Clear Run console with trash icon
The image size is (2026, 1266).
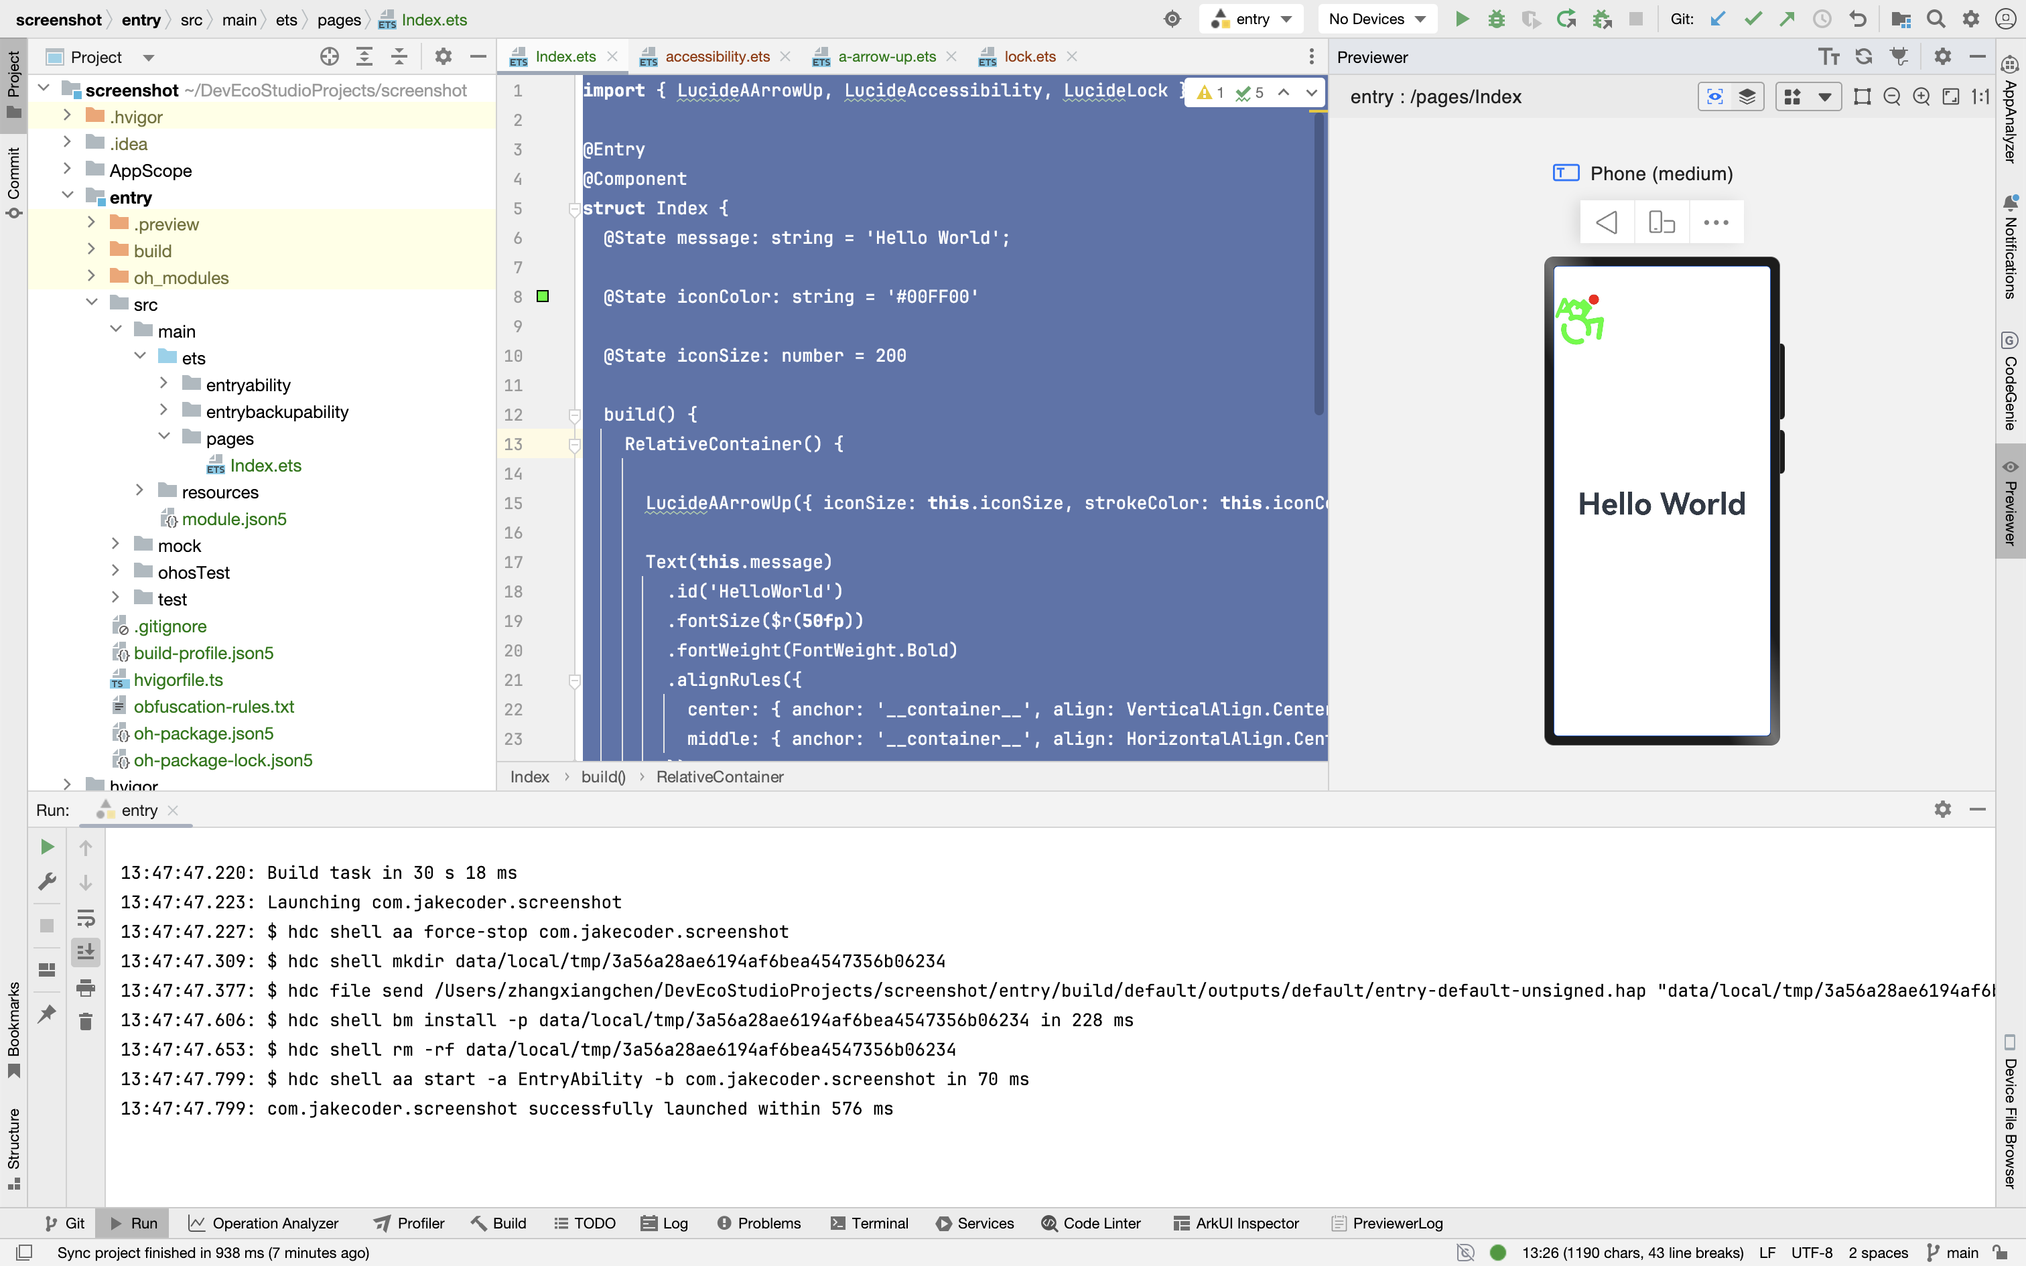click(85, 1022)
